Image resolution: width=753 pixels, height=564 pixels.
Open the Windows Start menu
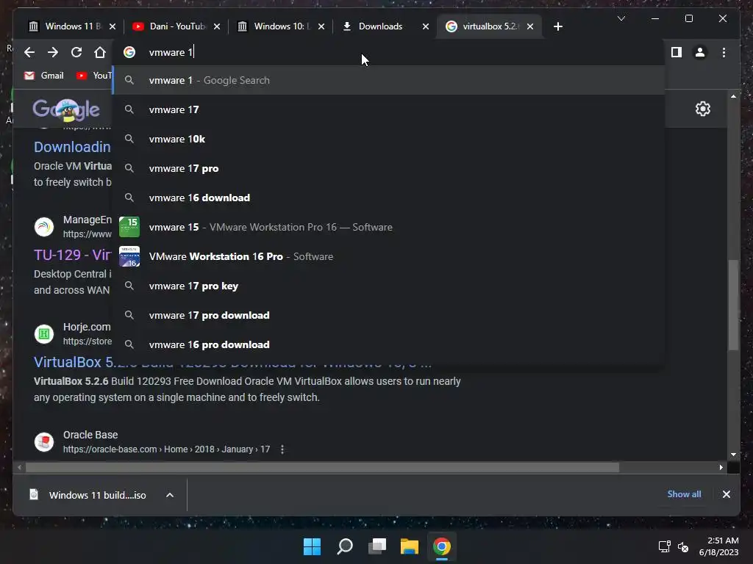point(312,546)
